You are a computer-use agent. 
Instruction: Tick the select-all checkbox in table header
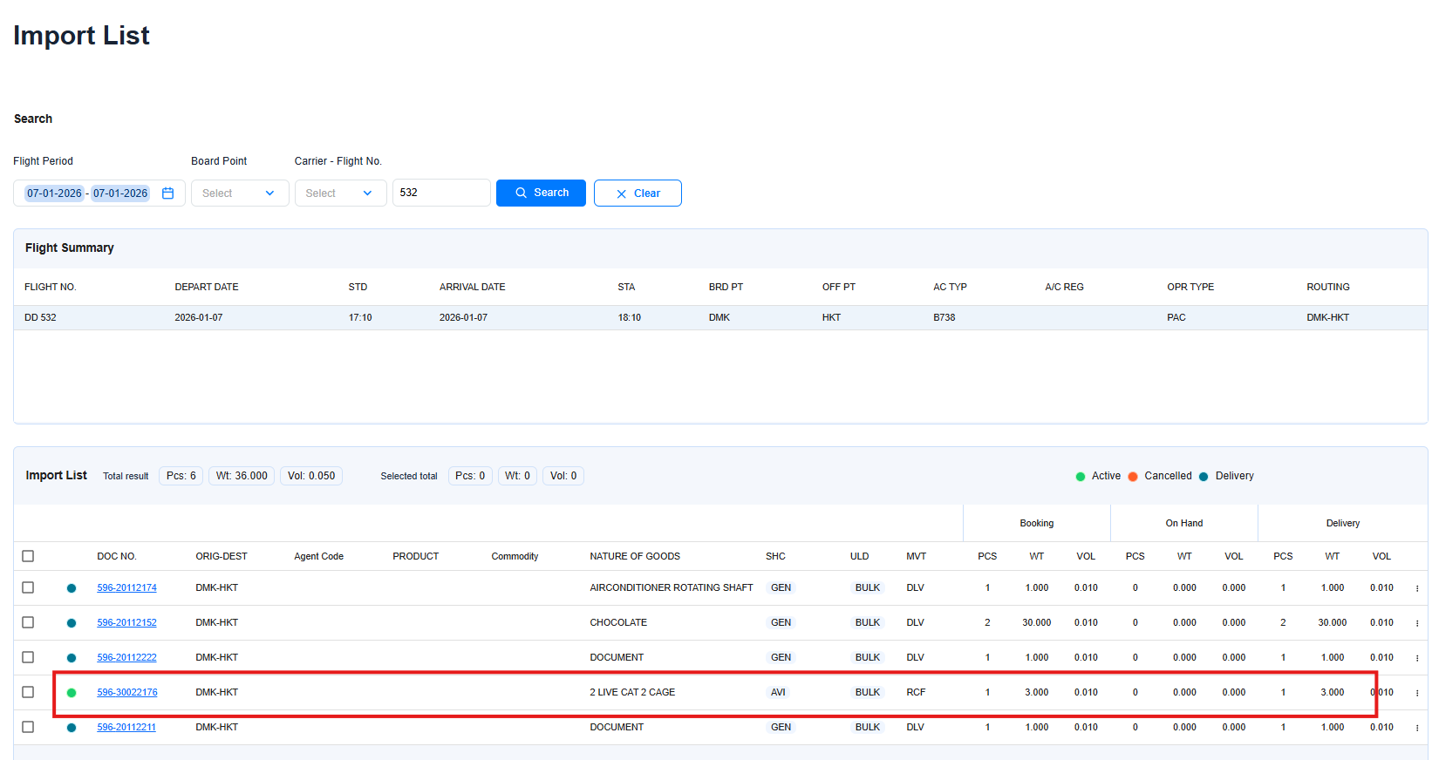tap(28, 556)
